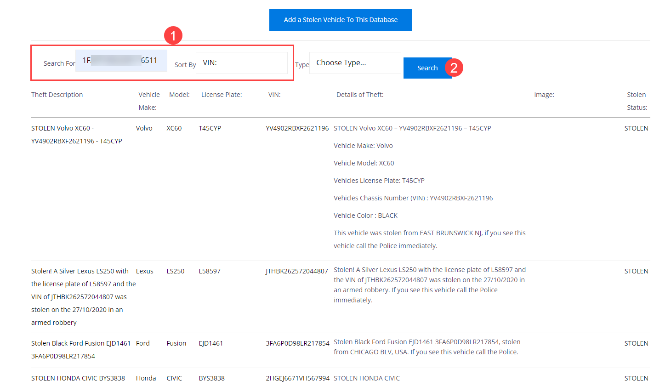Image resolution: width=671 pixels, height=386 pixels.
Task: Click the Vehicle Color : BLACK line
Action: pyautogui.click(x=366, y=216)
